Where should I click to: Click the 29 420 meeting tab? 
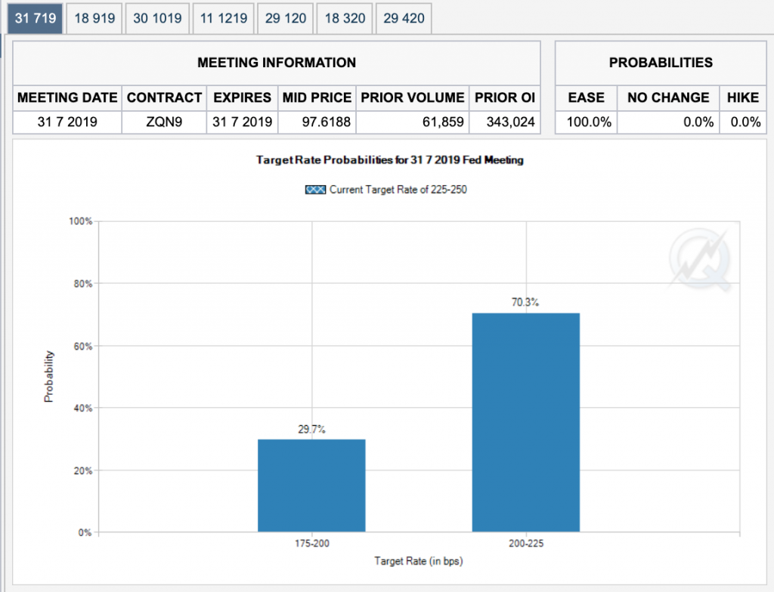(x=404, y=18)
